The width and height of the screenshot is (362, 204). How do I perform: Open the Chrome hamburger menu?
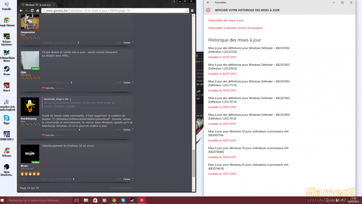(x=192, y=11)
